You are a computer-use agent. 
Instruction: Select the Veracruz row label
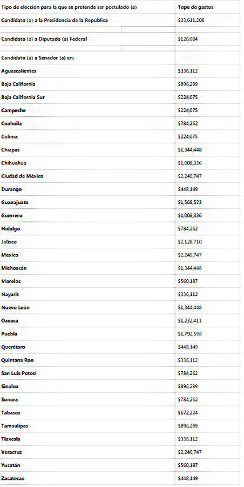(11, 452)
